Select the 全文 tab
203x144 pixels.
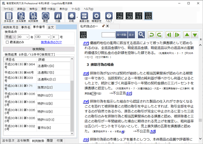[x=51, y=27]
